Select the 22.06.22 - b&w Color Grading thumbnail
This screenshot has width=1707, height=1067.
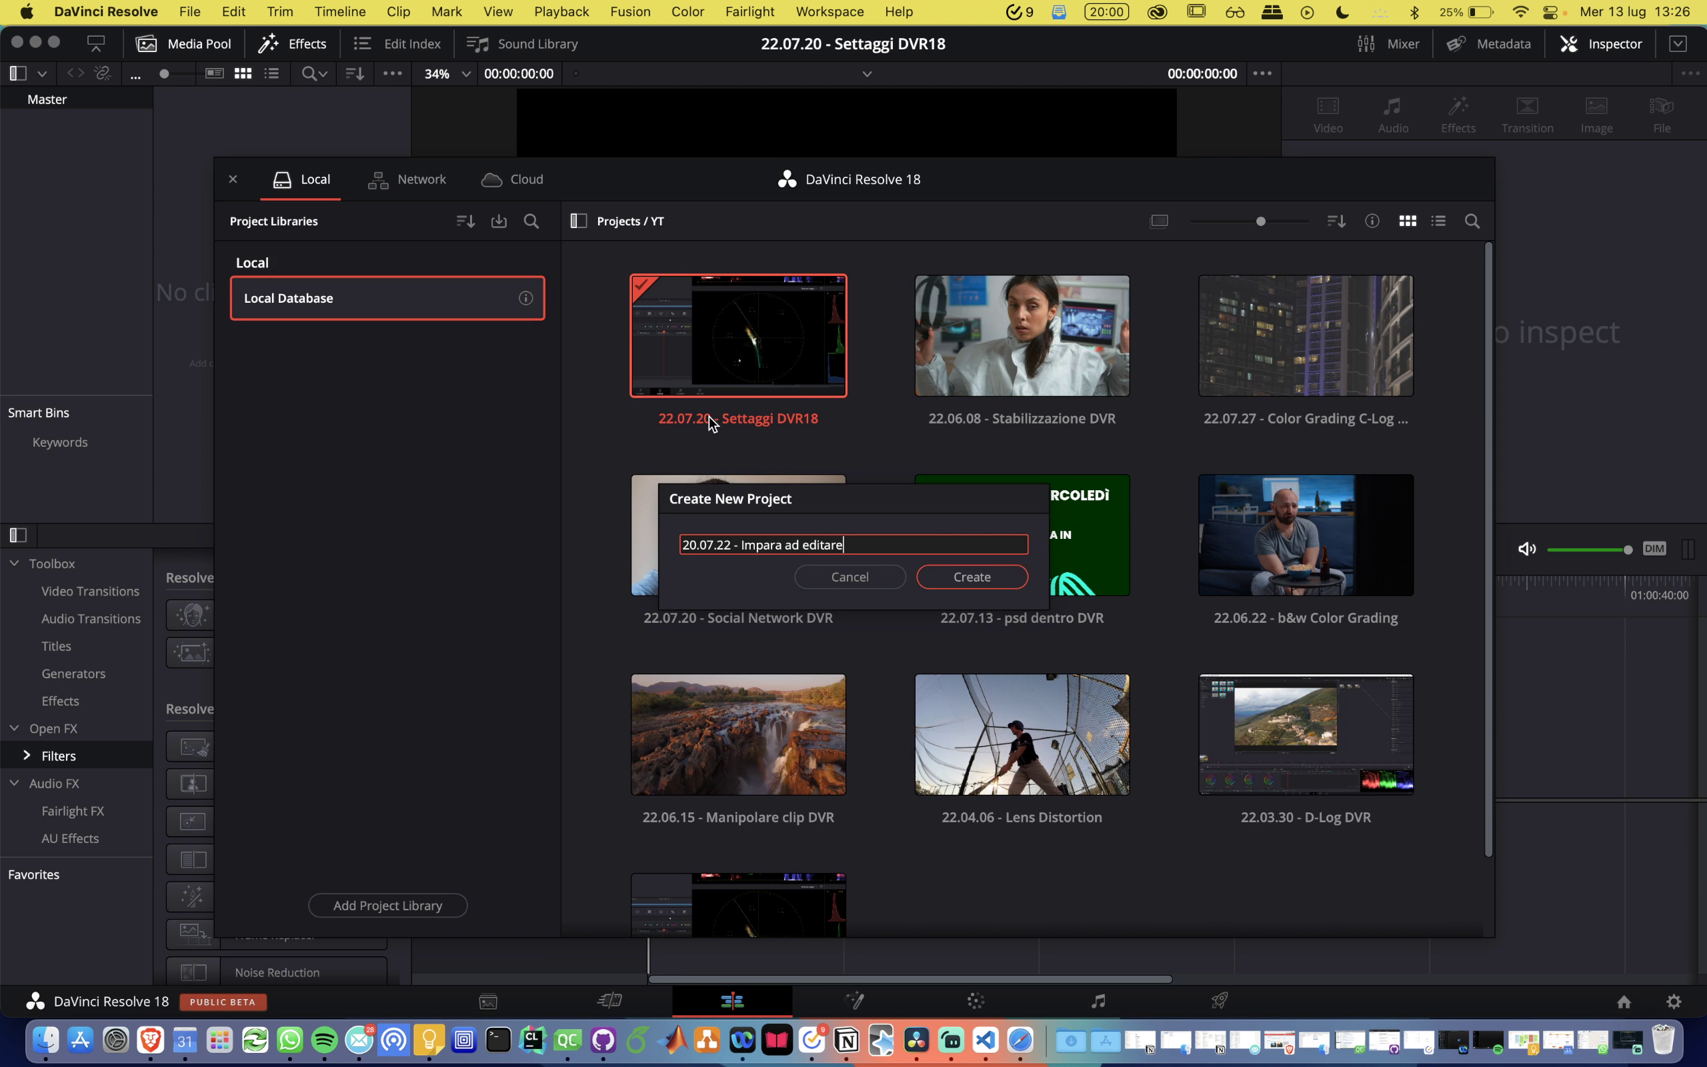tap(1306, 535)
